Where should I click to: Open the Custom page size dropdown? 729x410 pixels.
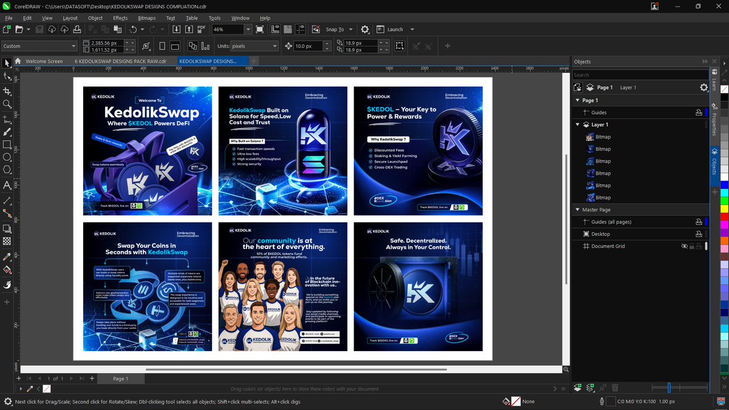74,46
